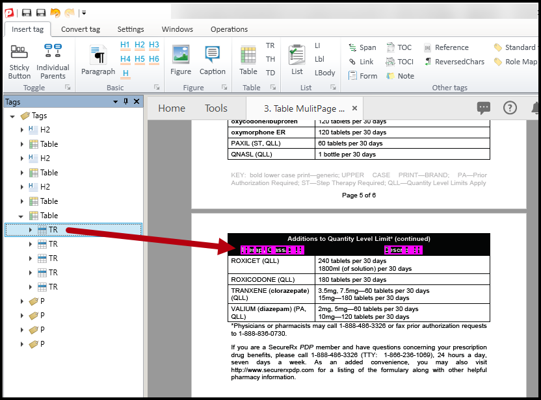Insert a TD table data tag
541x400 pixels.
(270, 73)
